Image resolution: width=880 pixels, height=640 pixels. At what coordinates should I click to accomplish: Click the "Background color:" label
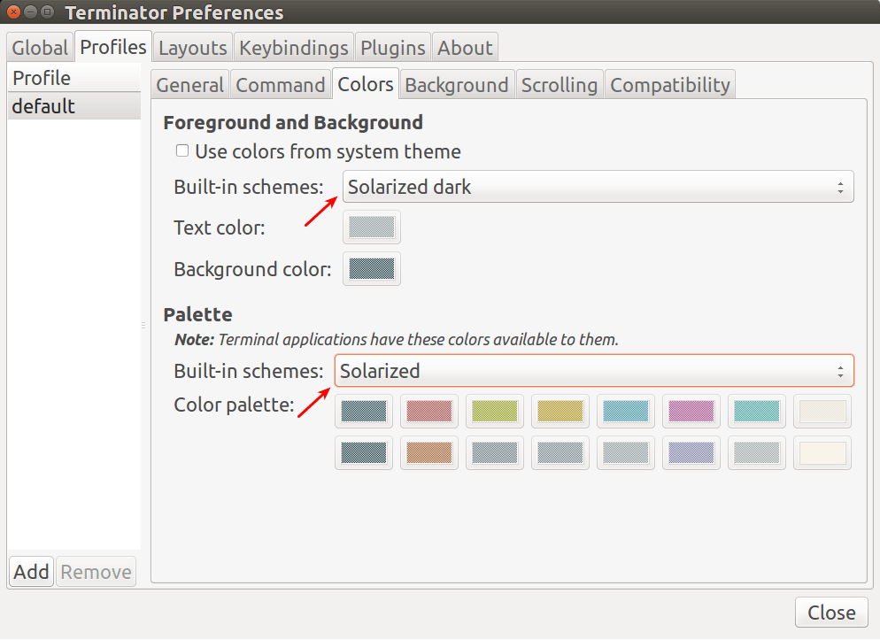tap(252, 269)
